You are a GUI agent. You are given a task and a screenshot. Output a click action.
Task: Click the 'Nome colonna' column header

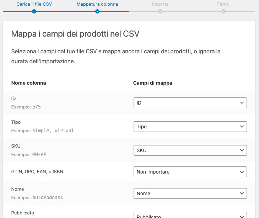click(29, 83)
